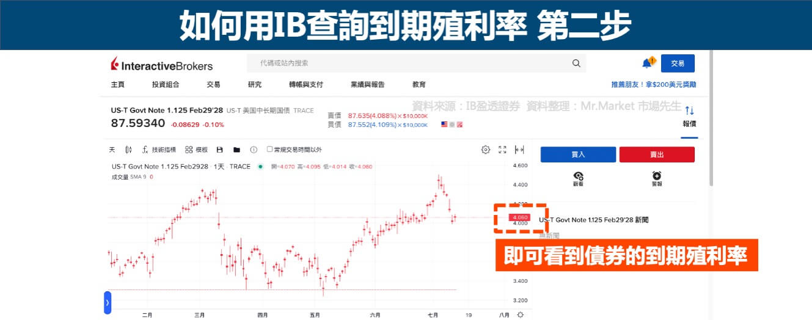The image size is (812, 320).
Task: Toggle 常規交易時間以外 checkbox
Action: pyautogui.click(x=270, y=150)
